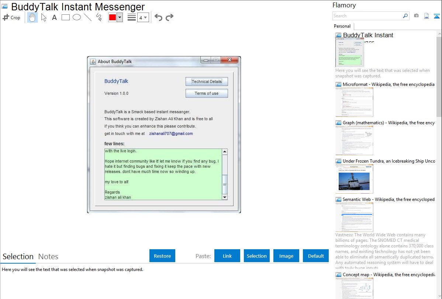Click the search magnifier icon
442x299 pixels.
click(405, 16)
